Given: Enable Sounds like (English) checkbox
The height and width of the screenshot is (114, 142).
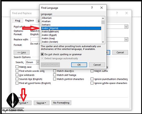Looking at the screenshot, I should tap(17, 79).
